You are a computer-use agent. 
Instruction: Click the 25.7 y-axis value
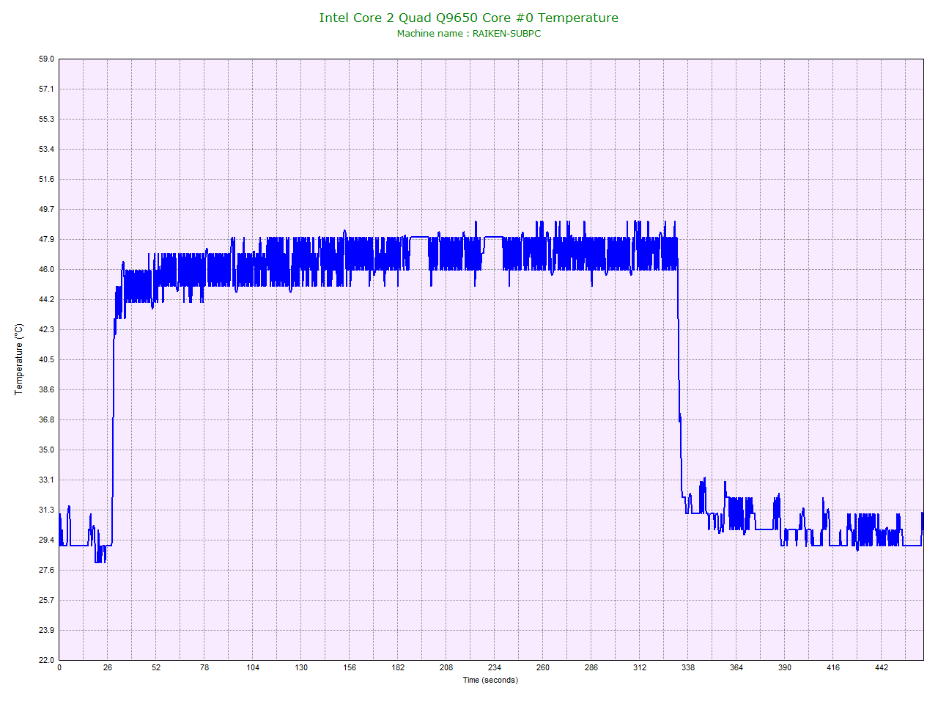click(46, 600)
